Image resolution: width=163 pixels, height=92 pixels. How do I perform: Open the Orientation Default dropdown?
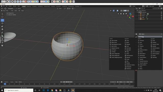[20, 8]
